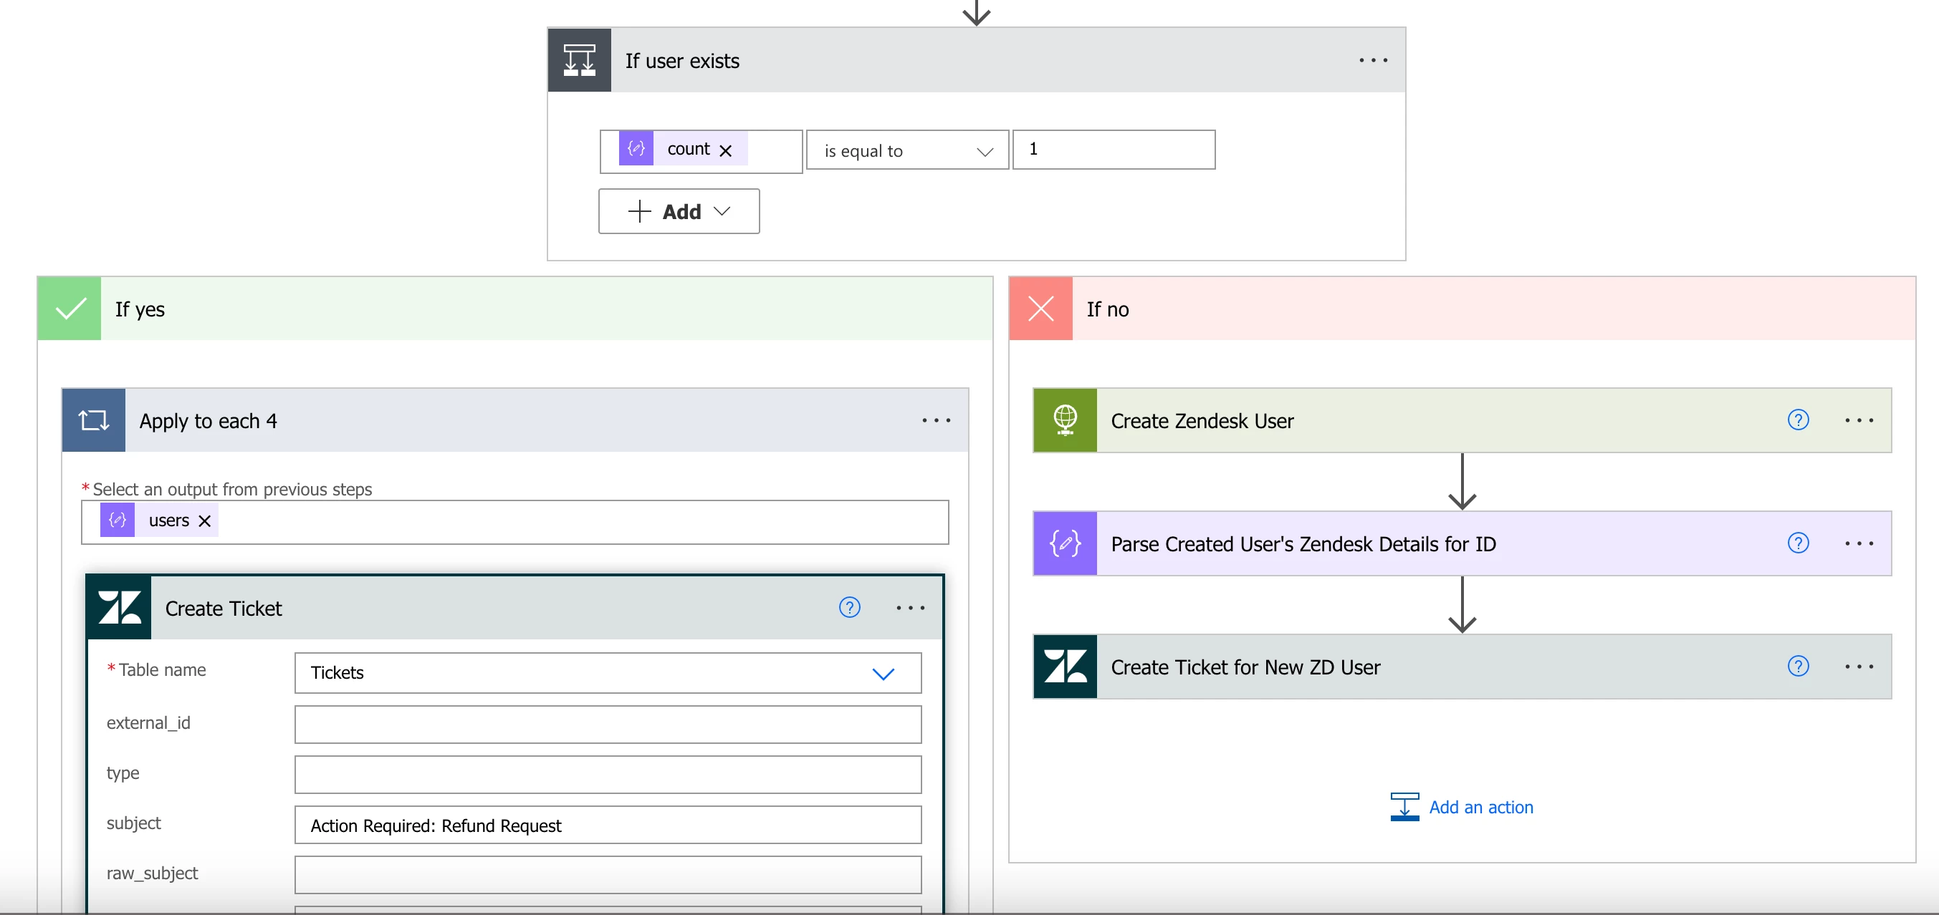Open help for Parse Created User's Zendesk Details
Image resolution: width=1939 pixels, height=915 pixels.
pyautogui.click(x=1798, y=543)
